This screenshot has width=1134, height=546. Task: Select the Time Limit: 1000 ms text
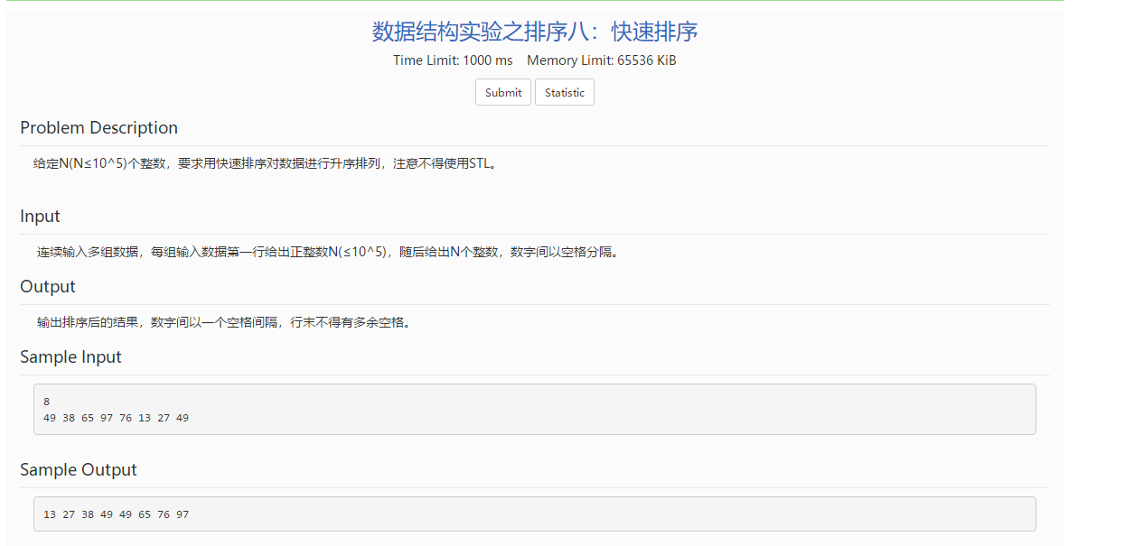453,60
